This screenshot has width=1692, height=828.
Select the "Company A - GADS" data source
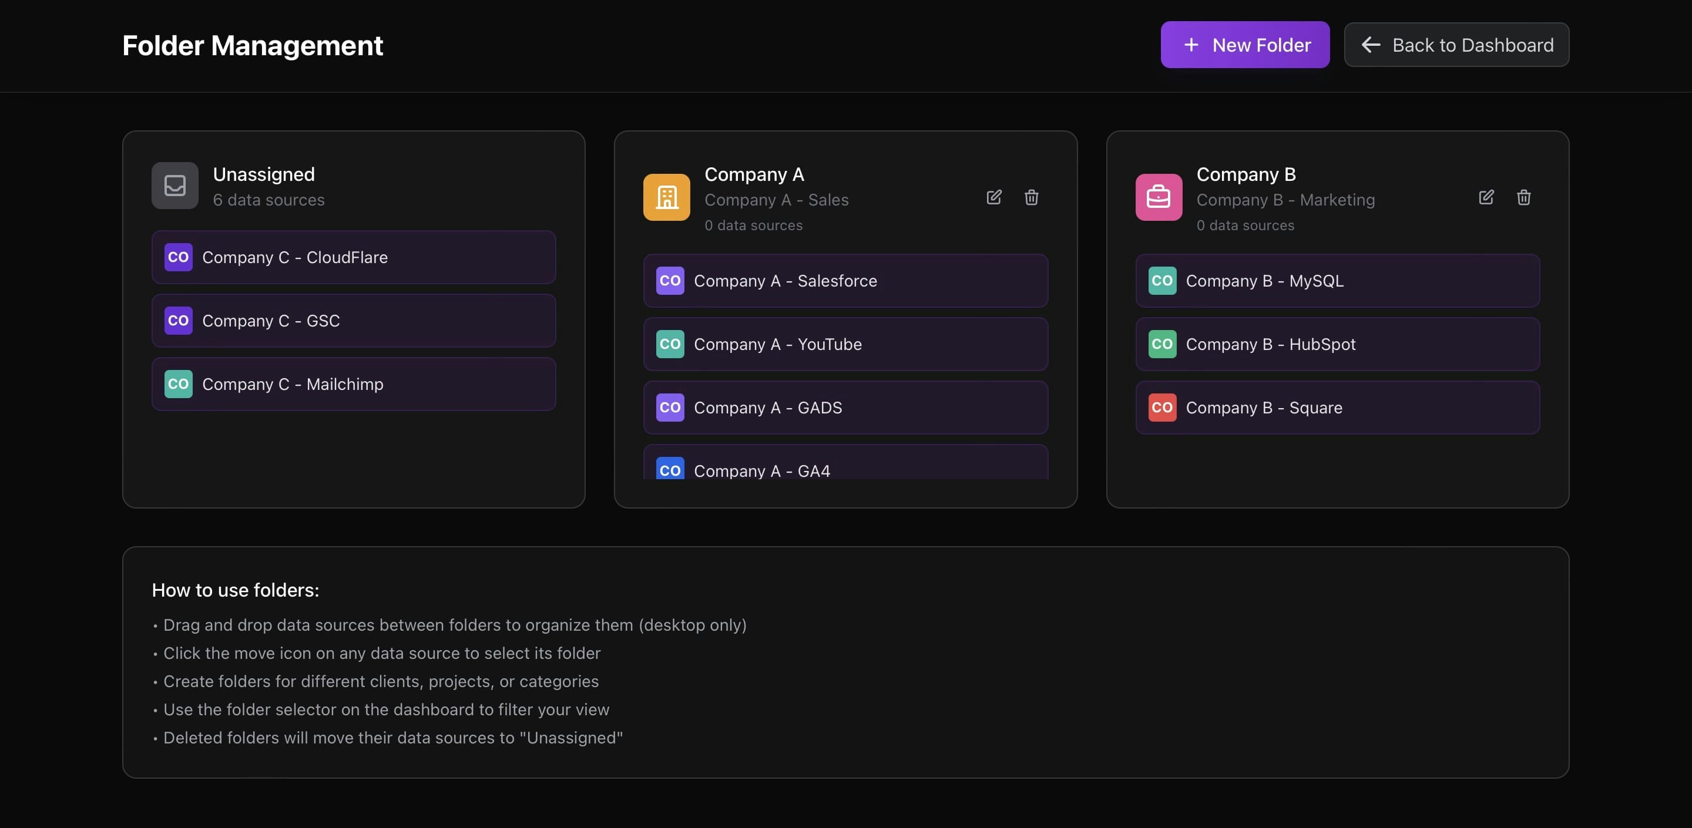click(845, 408)
